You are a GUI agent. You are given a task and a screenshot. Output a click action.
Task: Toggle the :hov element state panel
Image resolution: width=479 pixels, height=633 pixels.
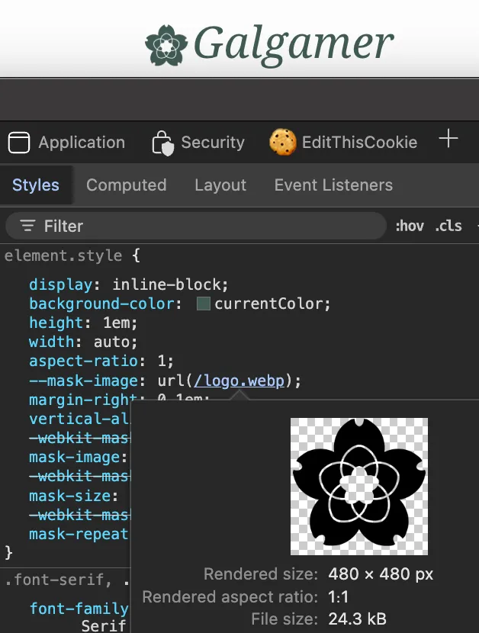click(x=410, y=226)
